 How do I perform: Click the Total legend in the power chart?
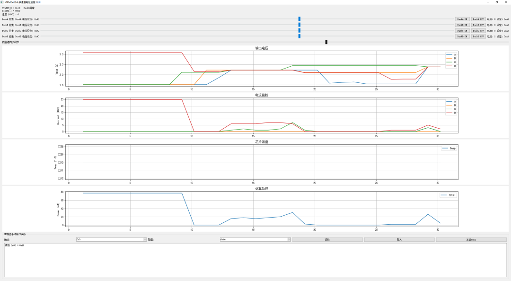[448, 195]
